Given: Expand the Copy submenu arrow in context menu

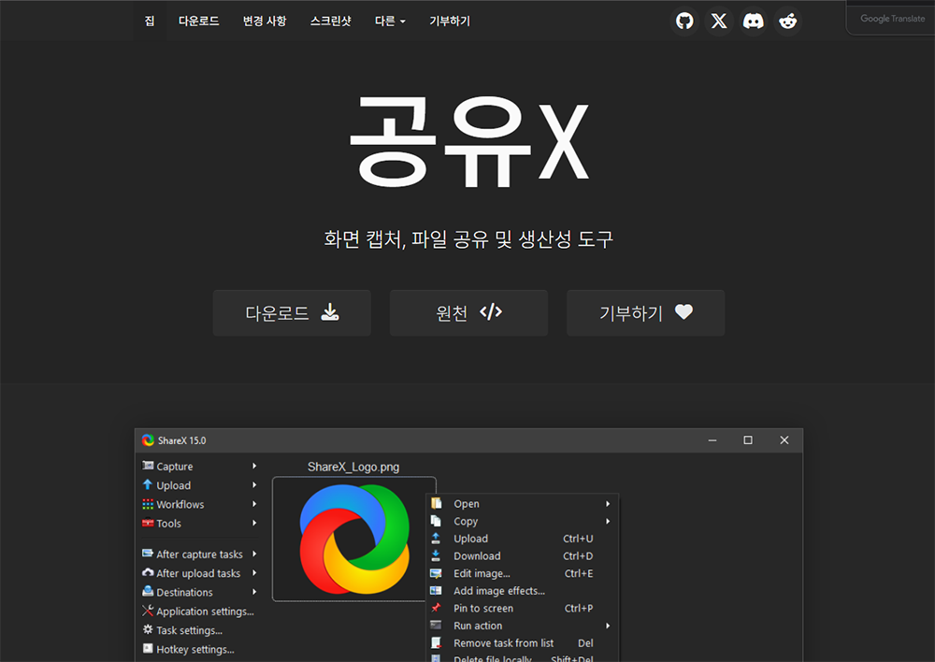Looking at the screenshot, I should click(608, 521).
